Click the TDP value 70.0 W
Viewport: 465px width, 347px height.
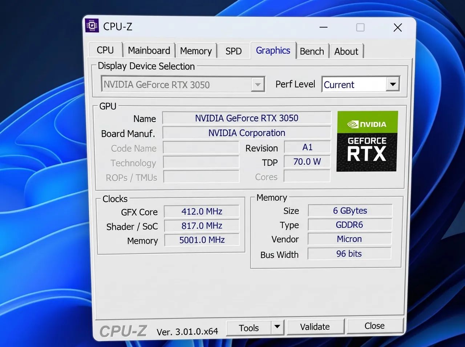[307, 162]
